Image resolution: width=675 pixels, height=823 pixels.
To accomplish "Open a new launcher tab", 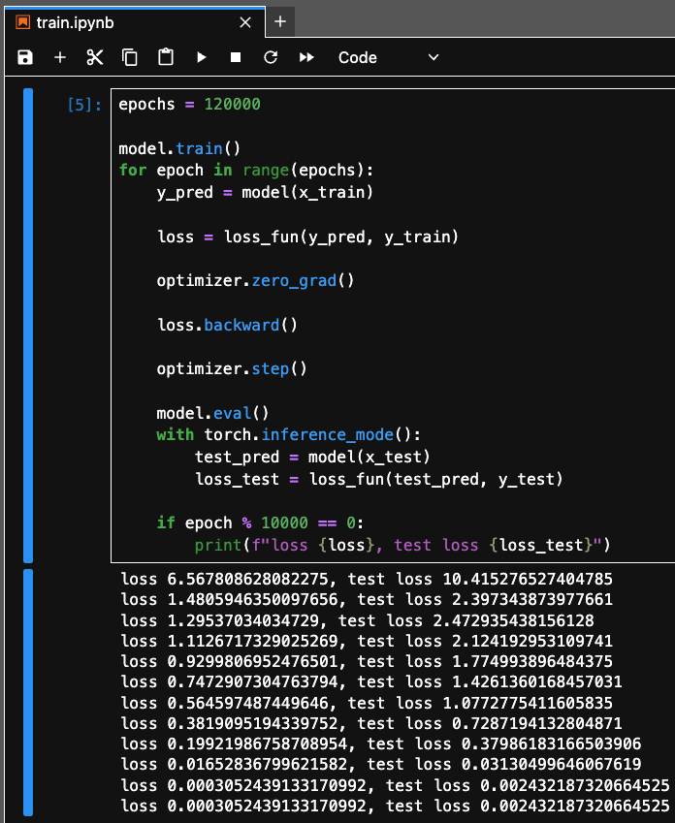I will coord(280,21).
